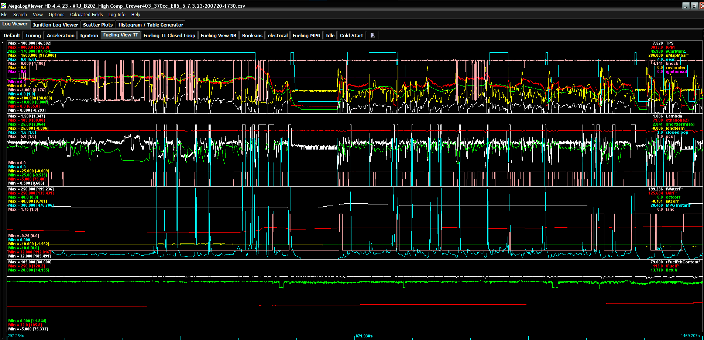This screenshot has width=704, height=340.
Task: Open the Log Info menu
Action: (117, 15)
